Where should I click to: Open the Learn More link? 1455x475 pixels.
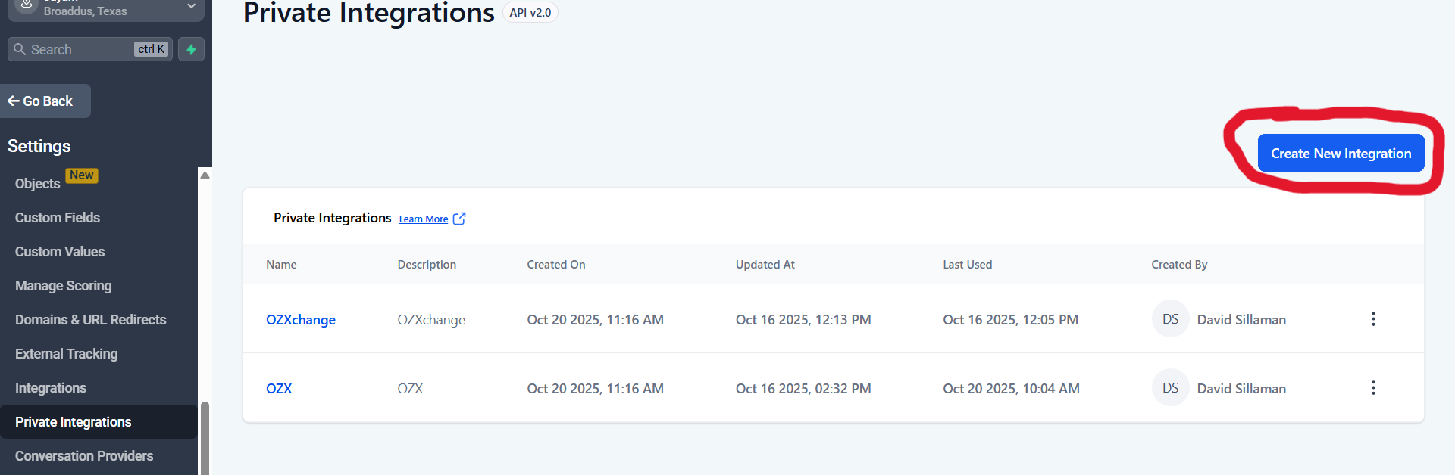pyautogui.click(x=424, y=219)
